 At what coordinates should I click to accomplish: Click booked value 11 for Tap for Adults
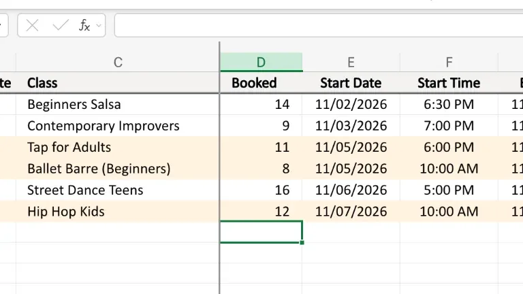(261, 147)
